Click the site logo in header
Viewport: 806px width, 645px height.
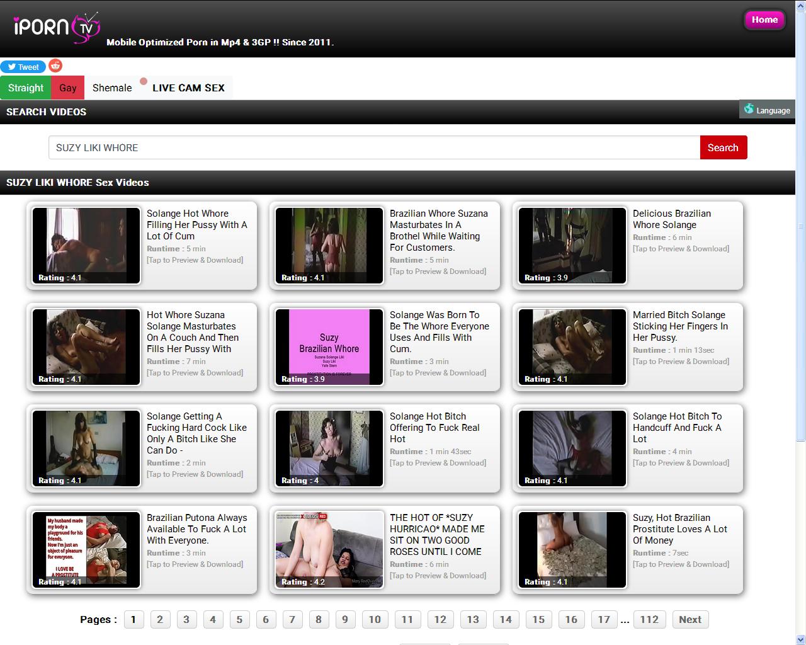coord(57,28)
